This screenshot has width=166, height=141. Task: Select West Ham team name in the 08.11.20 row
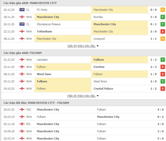tap(44, 74)
